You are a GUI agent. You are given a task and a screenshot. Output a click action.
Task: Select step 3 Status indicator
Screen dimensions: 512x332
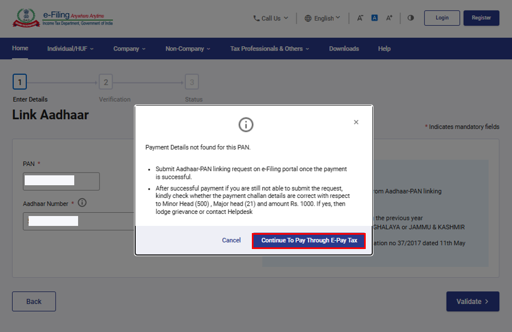[192, 82]
